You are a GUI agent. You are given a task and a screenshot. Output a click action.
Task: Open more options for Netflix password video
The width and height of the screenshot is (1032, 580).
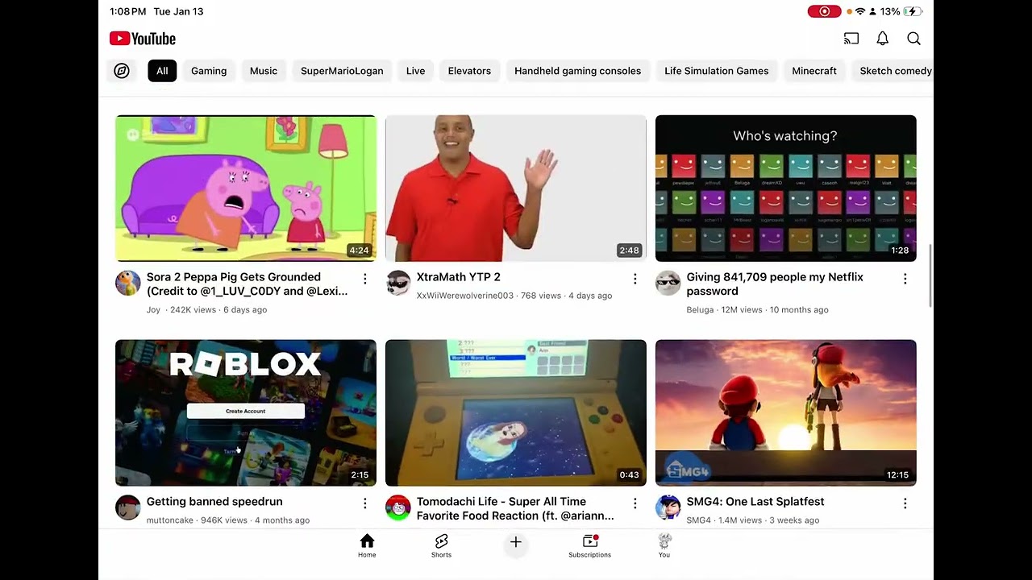pos(905,279)
